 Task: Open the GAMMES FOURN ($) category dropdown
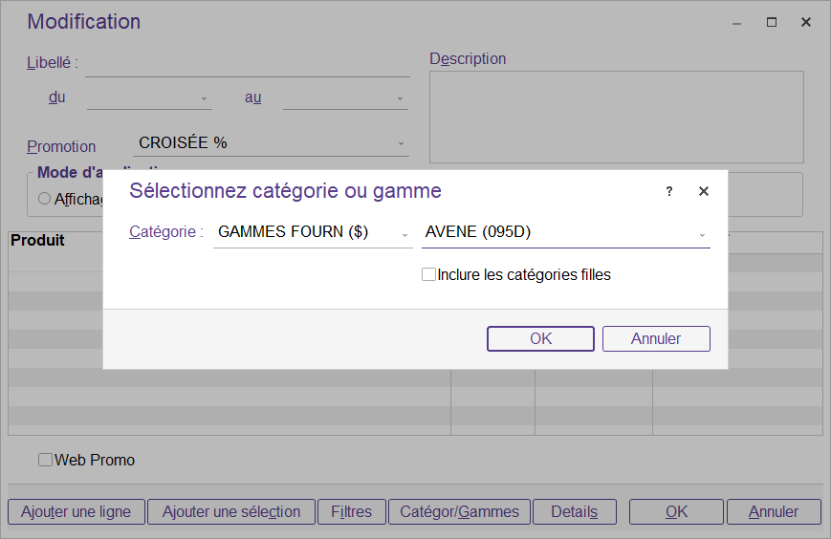[x=312, y=232]
